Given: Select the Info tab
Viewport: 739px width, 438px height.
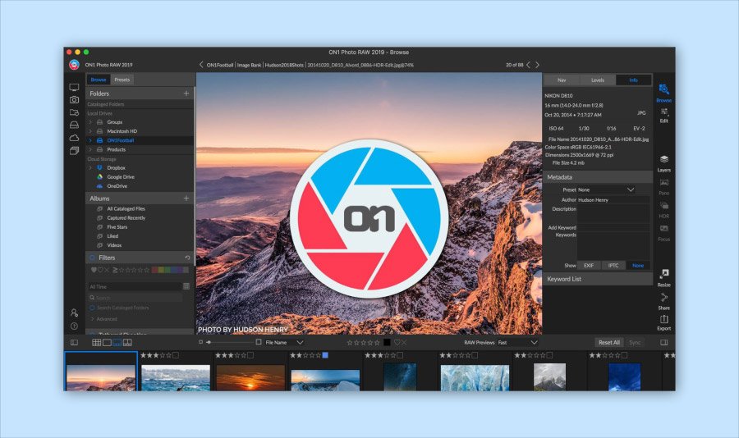Looking at the screenshot, I should pos(633,80).
